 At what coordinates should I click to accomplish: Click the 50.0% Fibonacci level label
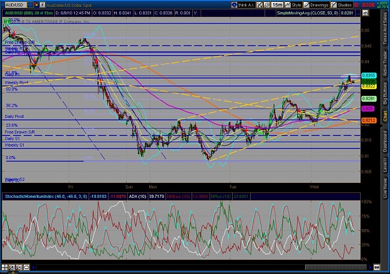[11, 89]
